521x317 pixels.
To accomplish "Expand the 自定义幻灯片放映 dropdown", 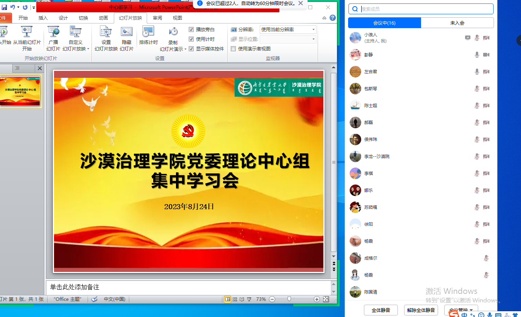I will pyautogui.click(x=88, y=49).
